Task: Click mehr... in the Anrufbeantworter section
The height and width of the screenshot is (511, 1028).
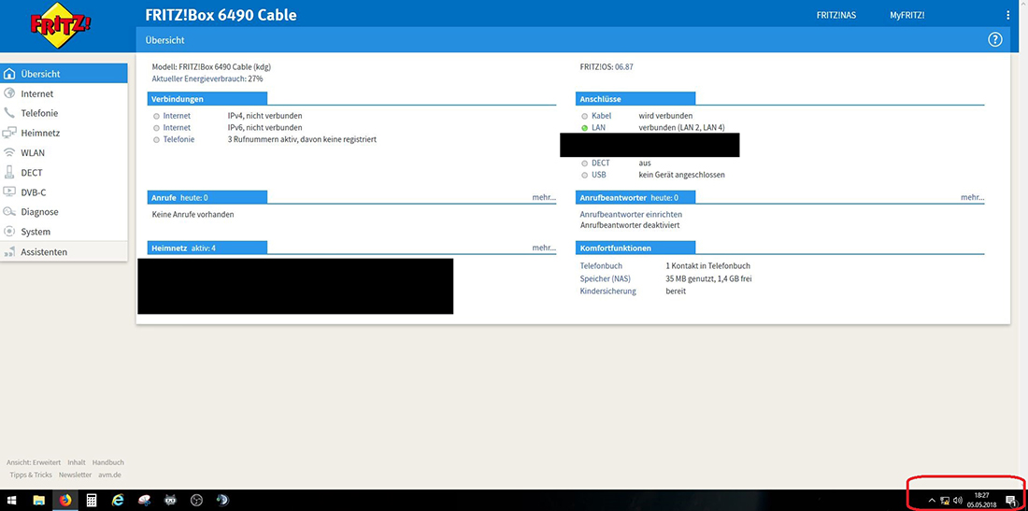Action: point(972,197)
